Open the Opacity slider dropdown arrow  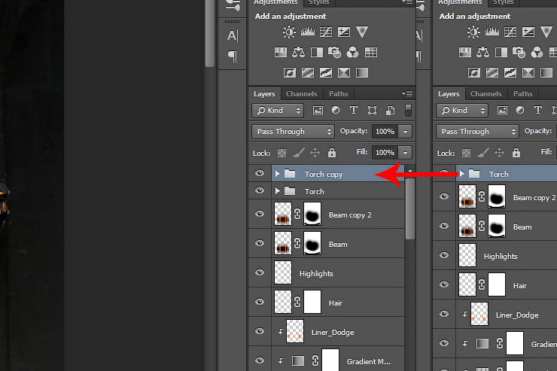pos(406,131)
